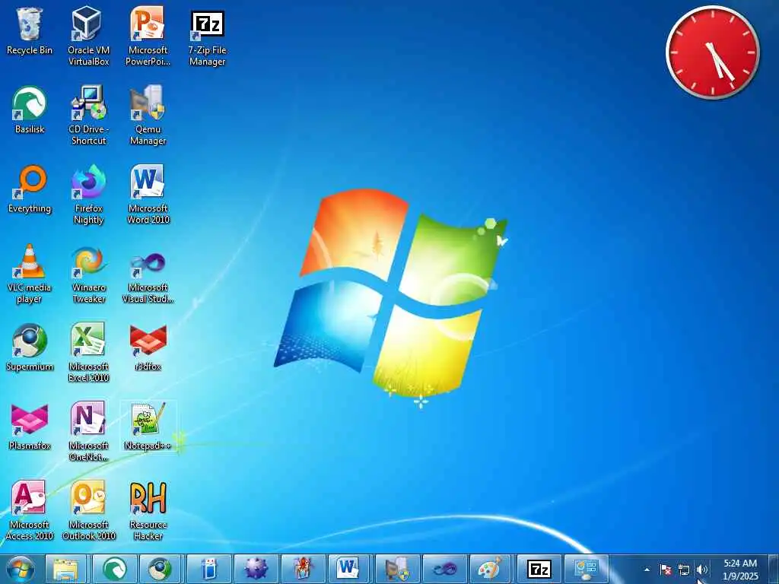779x584 pixels.
Task: Select the Microsoft Access 2010 shortcut
Action: pos(30,511)
